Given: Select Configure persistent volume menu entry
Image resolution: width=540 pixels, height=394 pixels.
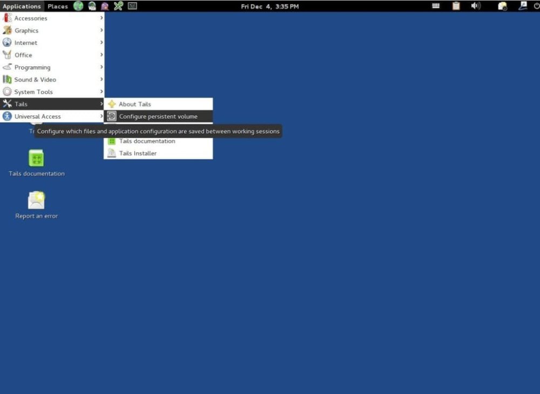Looking at the screenshot, I should [158, 116].
